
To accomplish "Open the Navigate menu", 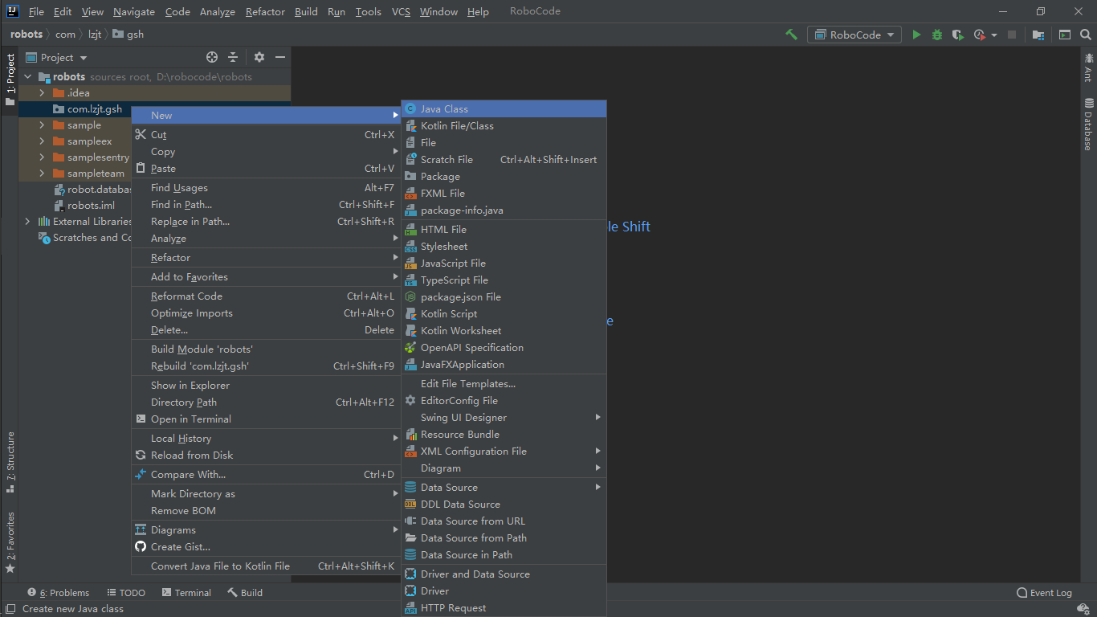I will 134,11.
